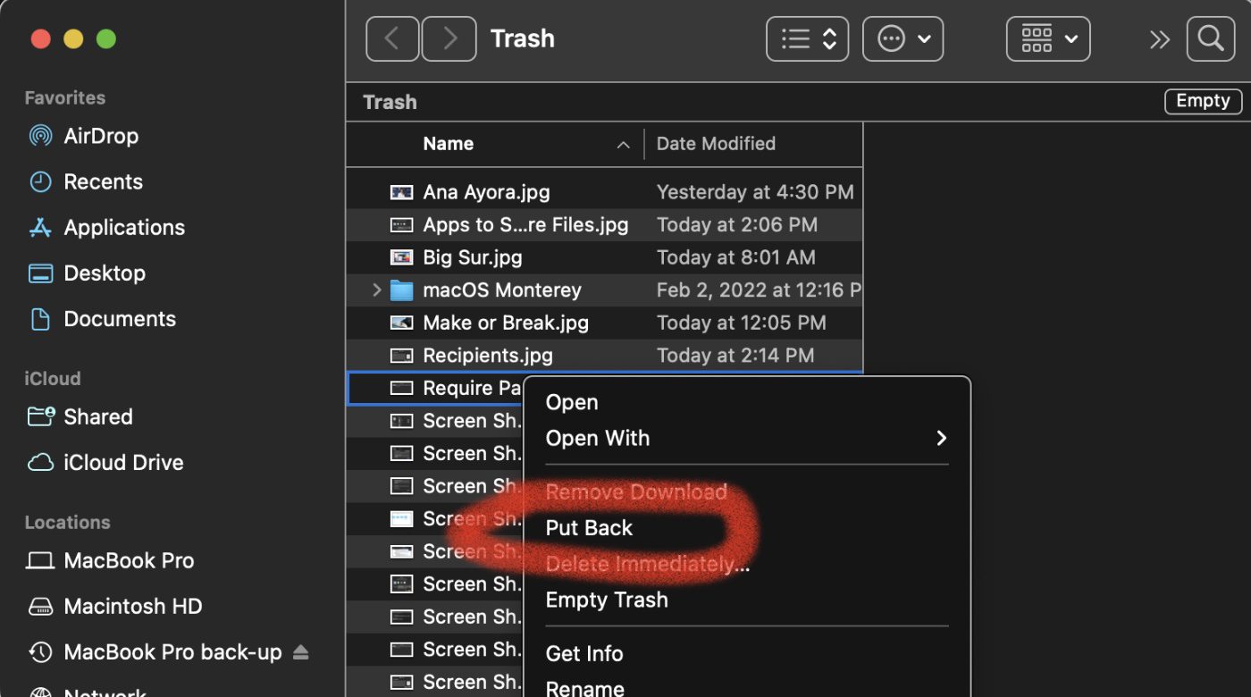Open Applications in the sidebar
The width and height of the screenshot is (1251, 697).
123,227
